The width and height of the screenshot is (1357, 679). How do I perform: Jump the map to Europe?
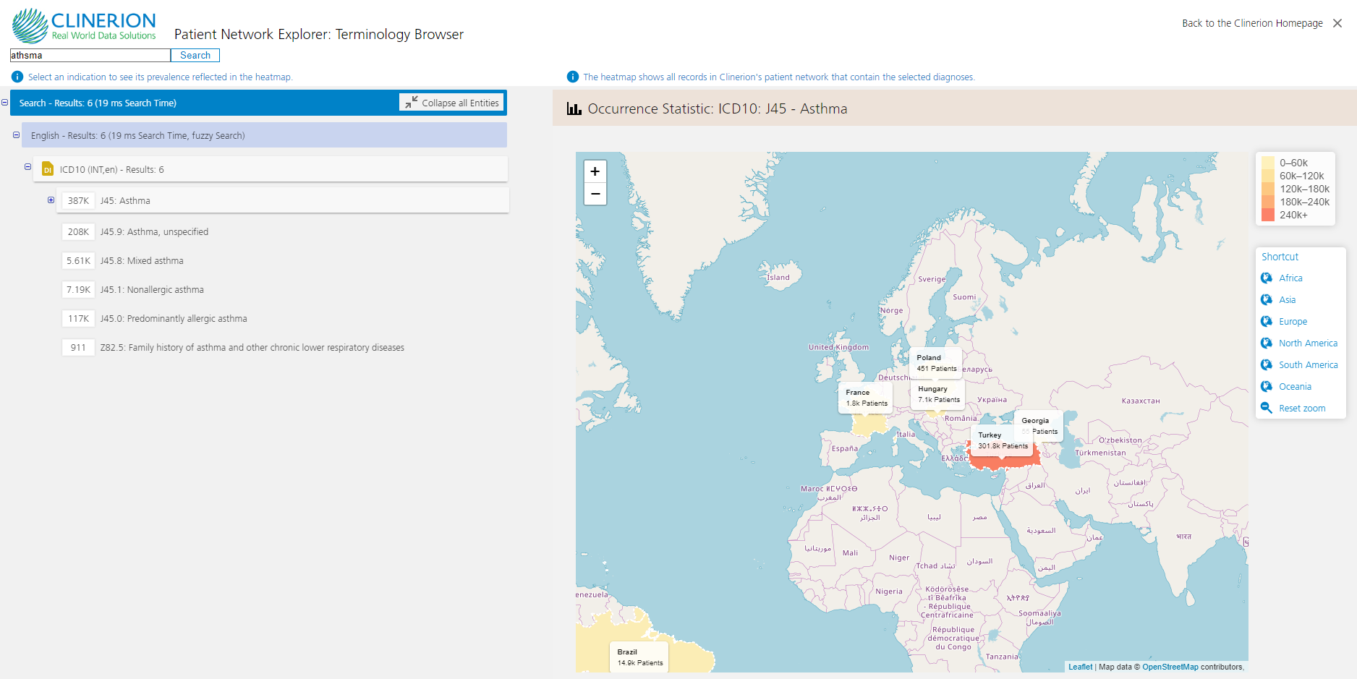click(x=1293, y=321)
